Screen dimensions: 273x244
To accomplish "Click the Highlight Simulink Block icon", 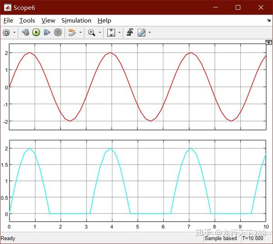I will click(x=72, y=33).
